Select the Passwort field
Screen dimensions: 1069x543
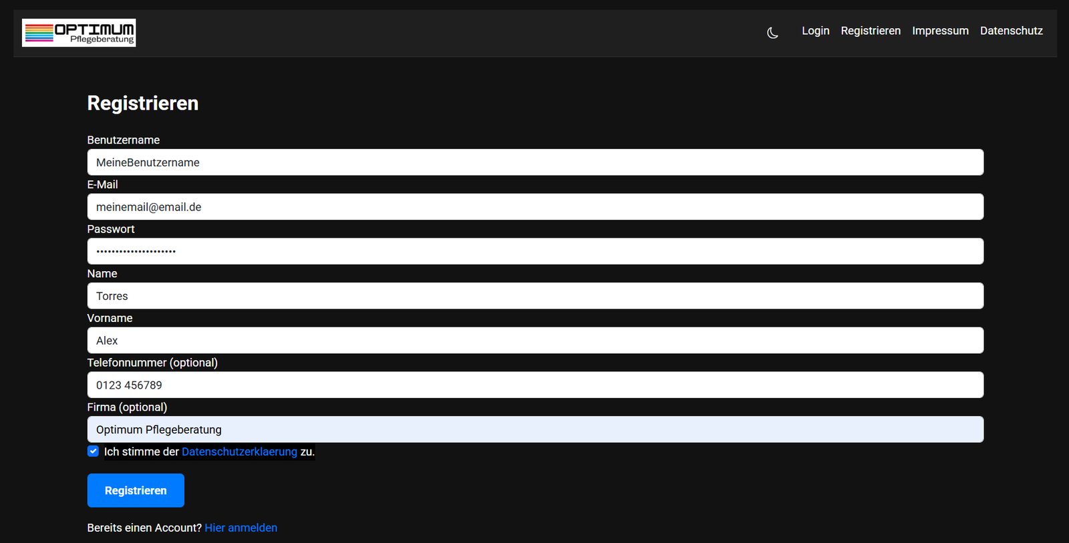pyautogui.click(x=534, y=252)
